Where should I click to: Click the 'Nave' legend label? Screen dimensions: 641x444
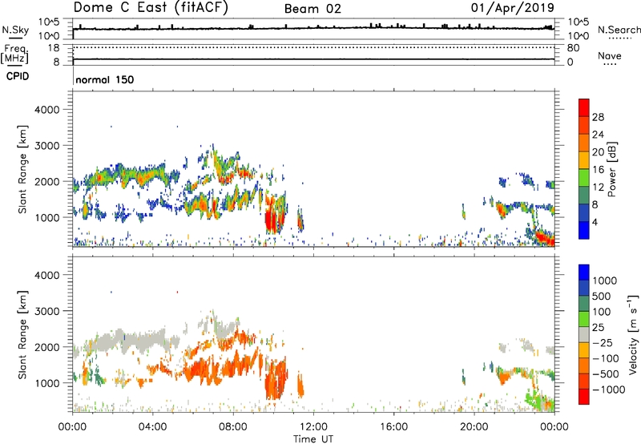pyautogui.click(x=610, y=56)
